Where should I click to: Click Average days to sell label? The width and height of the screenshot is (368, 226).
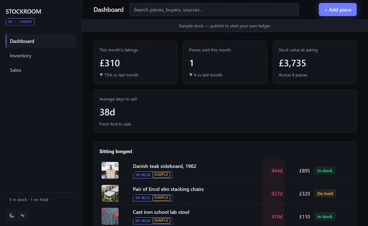click(x=118, y=99)
